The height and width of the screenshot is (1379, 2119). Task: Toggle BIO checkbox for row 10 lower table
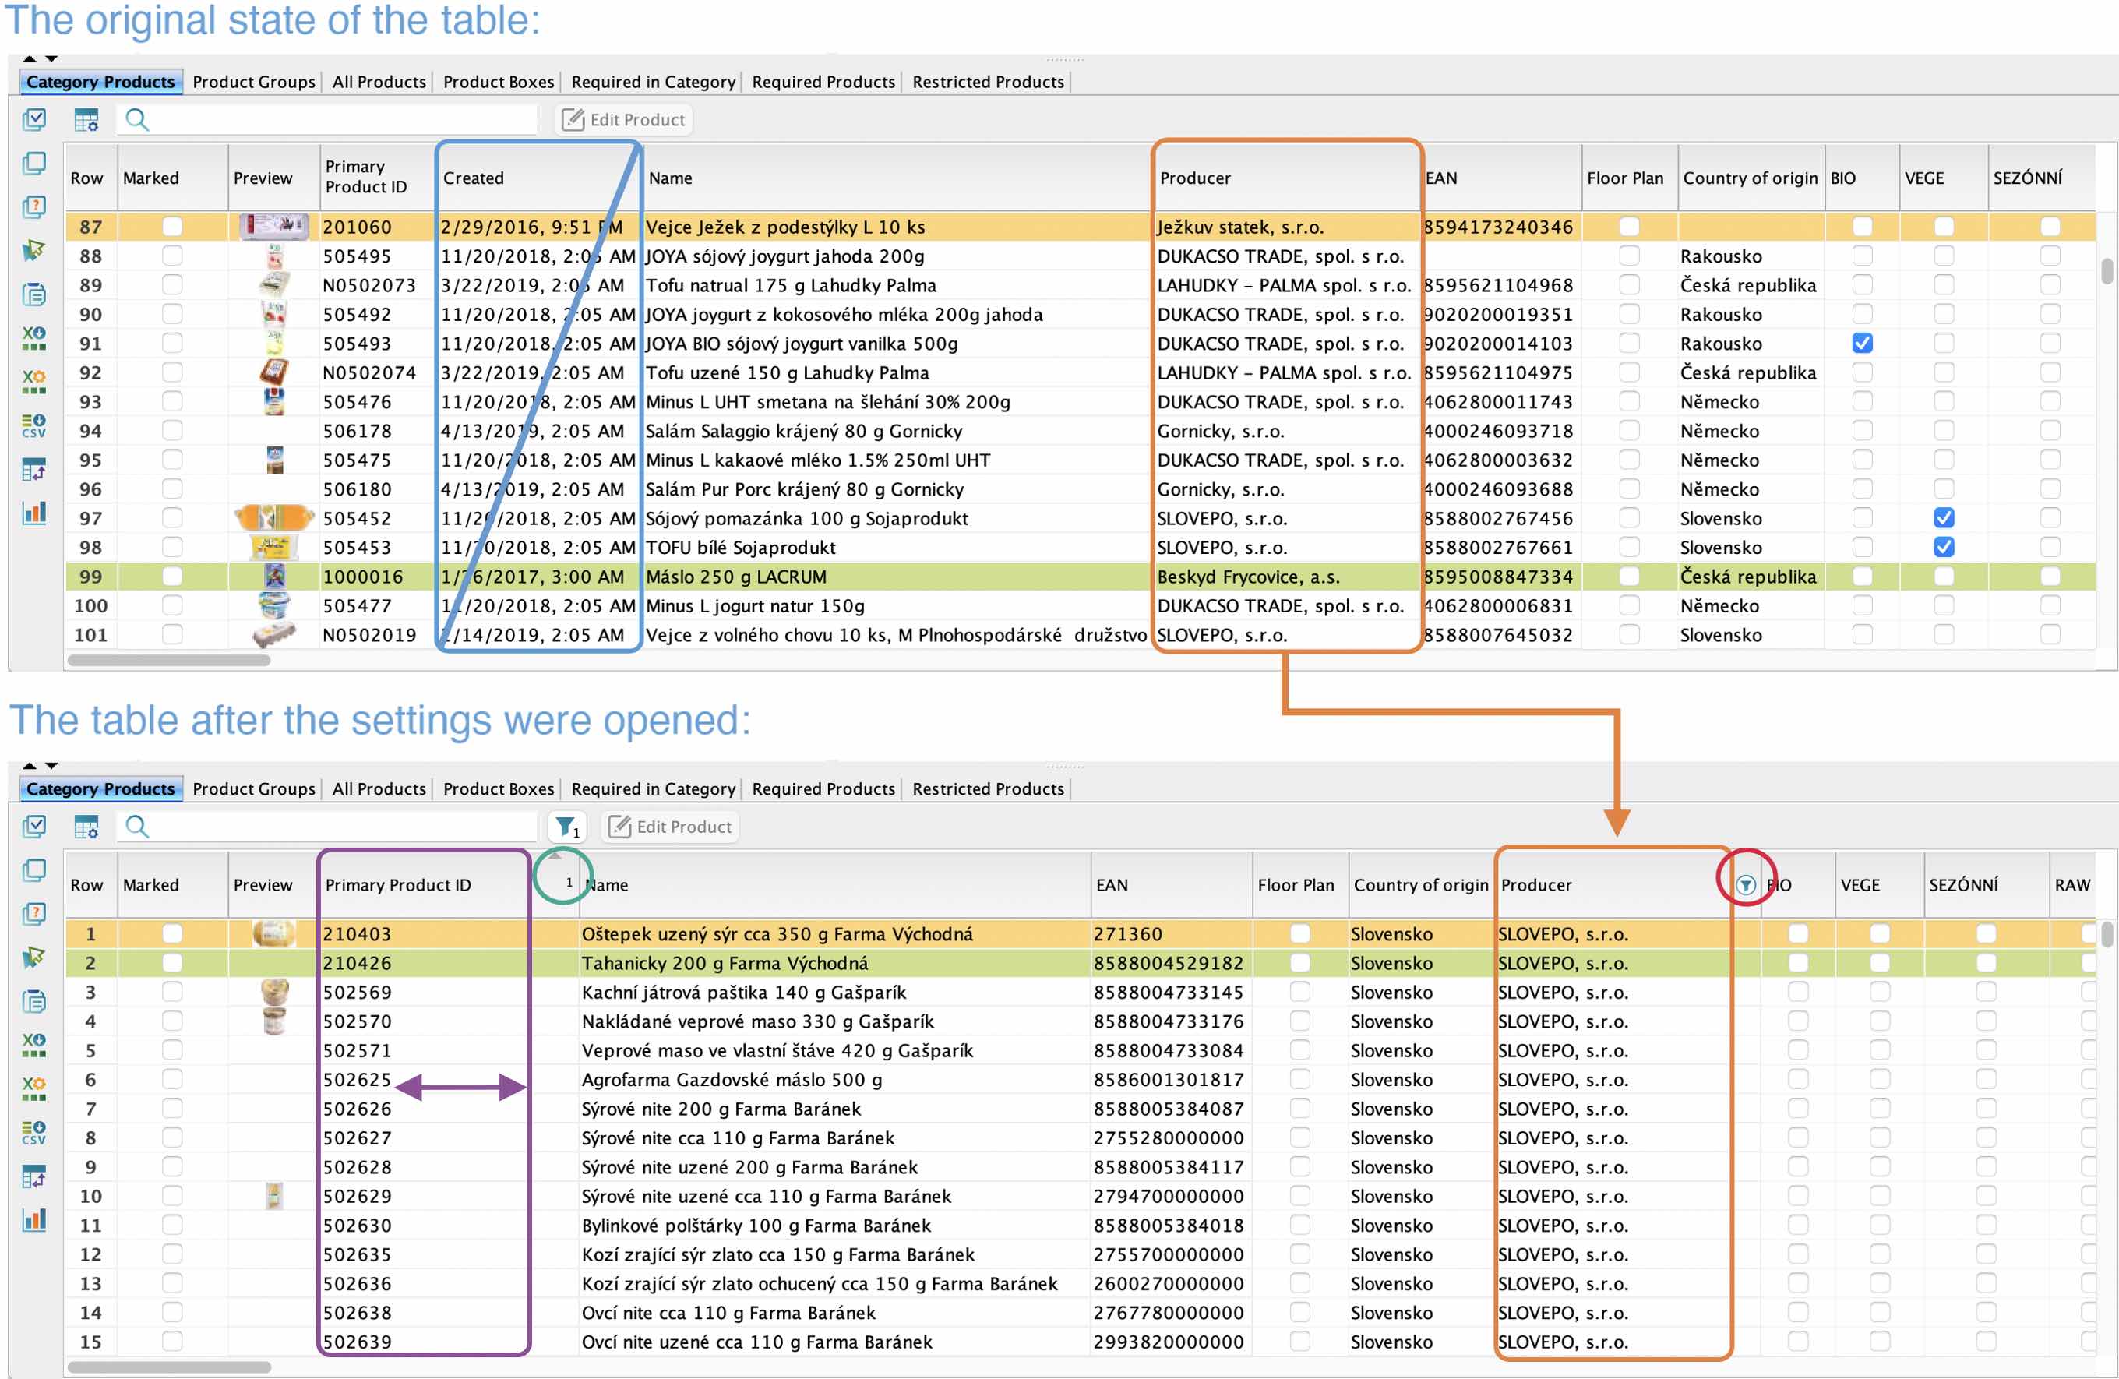pos(1797,1194)
